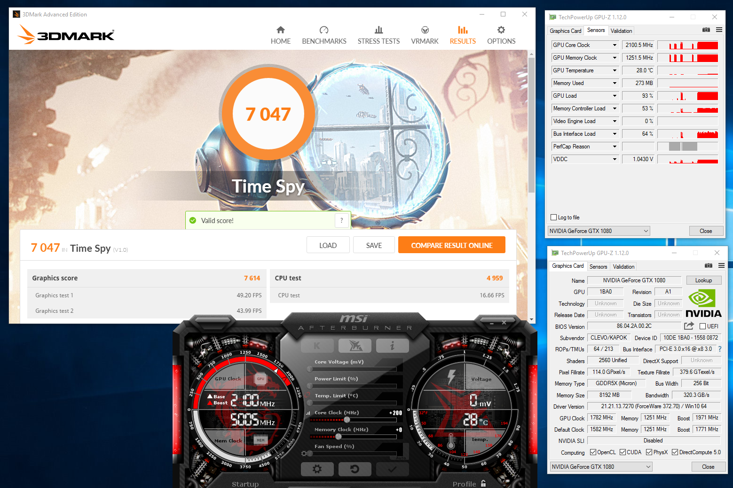Click the green valid score checkmark icon
This screenshot has height=488, width=733.
[193, 220]
